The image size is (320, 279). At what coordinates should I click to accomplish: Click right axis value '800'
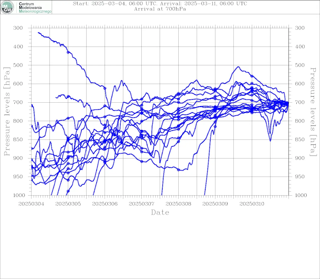300,121
